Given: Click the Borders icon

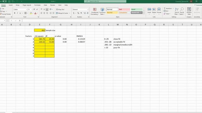Looking at the screenshot, I should tap(26, 13).
